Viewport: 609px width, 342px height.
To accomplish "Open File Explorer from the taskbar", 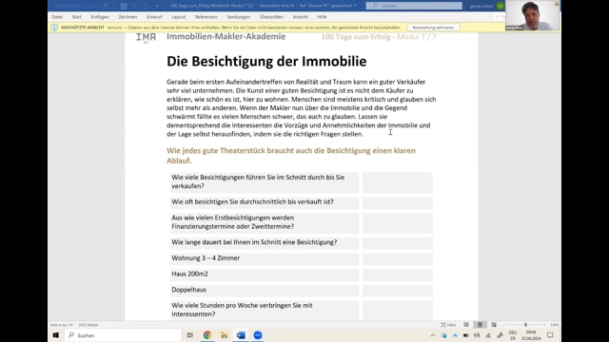I will 225,335.
